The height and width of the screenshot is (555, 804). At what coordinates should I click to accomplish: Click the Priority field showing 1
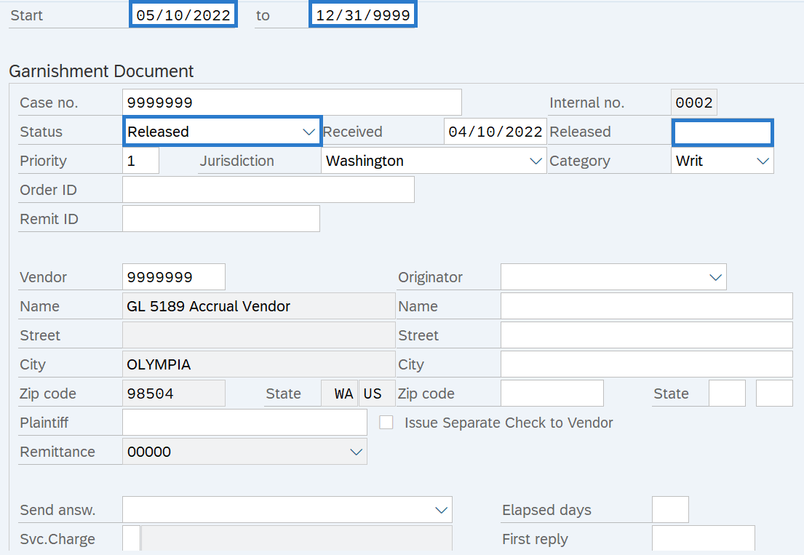139,161
